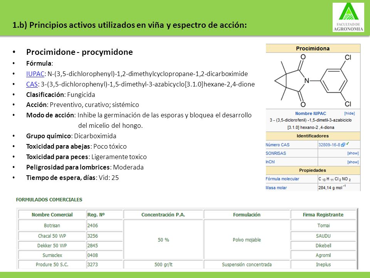Image resolution: width=370 pixels, height=278 pixels.
Task: Click the external link icon after CAS number
Action: coord(343,145)
